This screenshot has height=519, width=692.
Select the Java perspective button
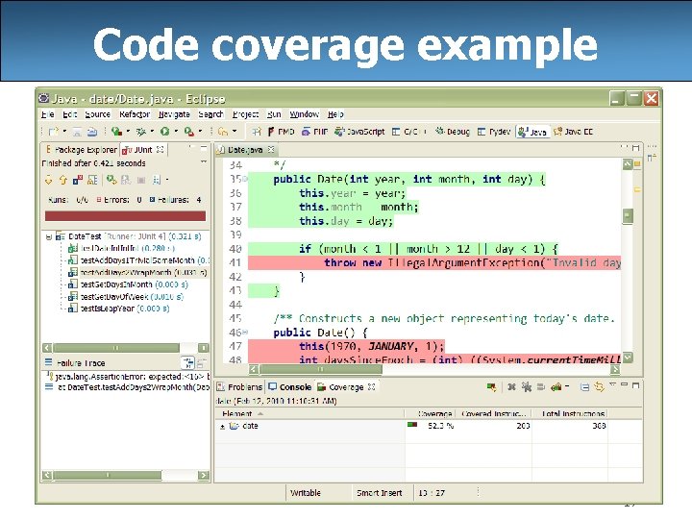pos(532,132)
